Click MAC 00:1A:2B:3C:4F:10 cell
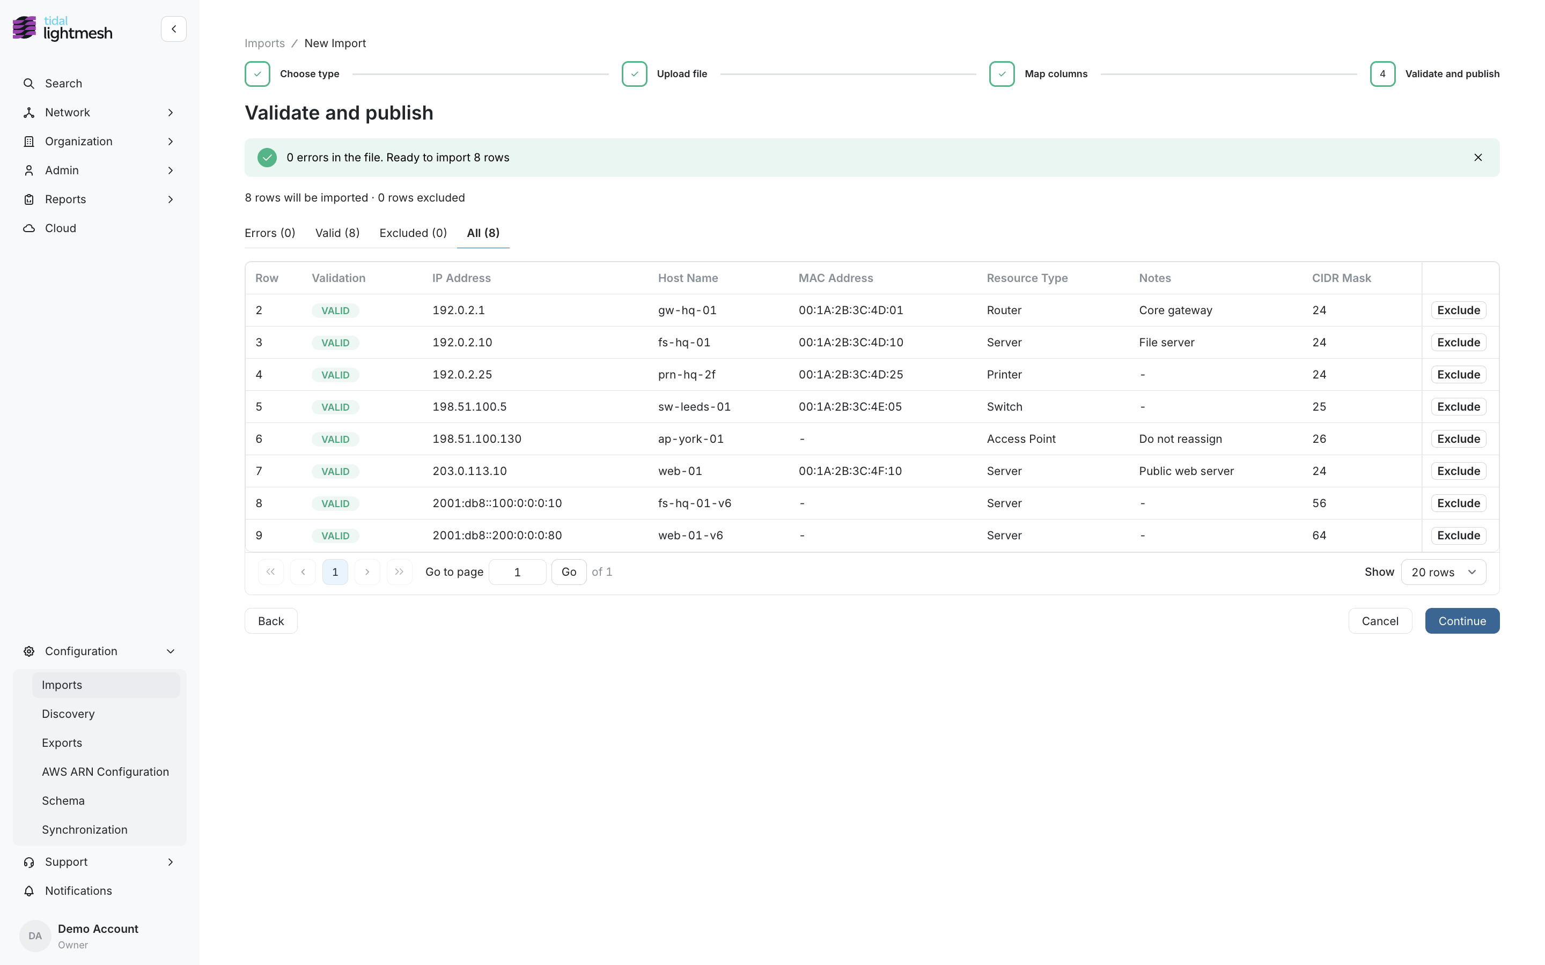1545x965 pixels. (850, 471)
